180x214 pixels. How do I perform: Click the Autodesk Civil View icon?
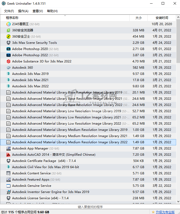tap(9, 167)
